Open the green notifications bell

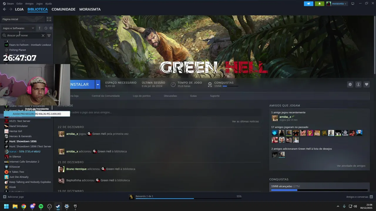click(320, 4)
